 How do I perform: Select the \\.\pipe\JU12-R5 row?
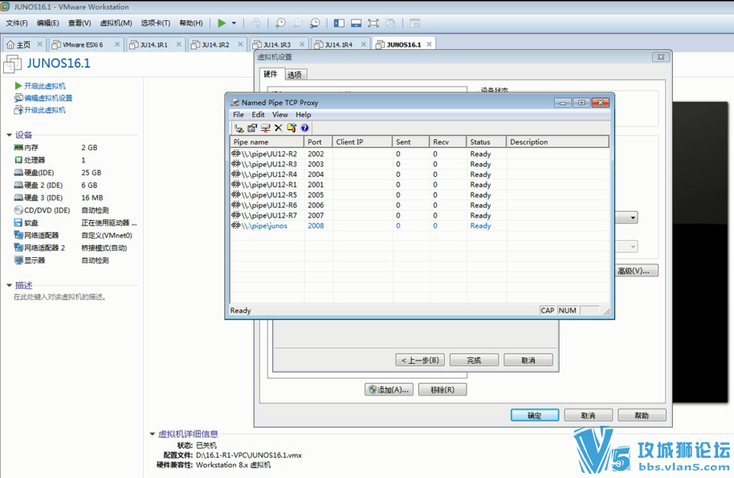pyautogui.click(x=420, y=194)
